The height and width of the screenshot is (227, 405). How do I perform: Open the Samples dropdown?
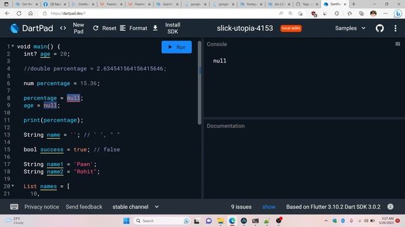(x=350, y=28)
